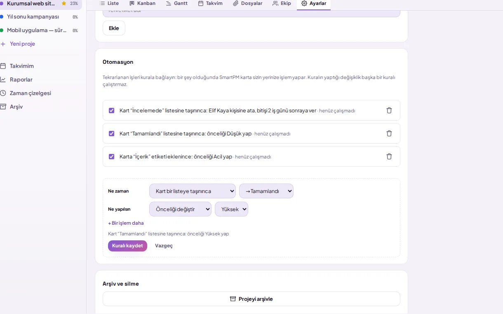Uncheck the "Tamamlandı" priority Düşük rule
This screenshot has height=314, width=503.
(111, 133)
